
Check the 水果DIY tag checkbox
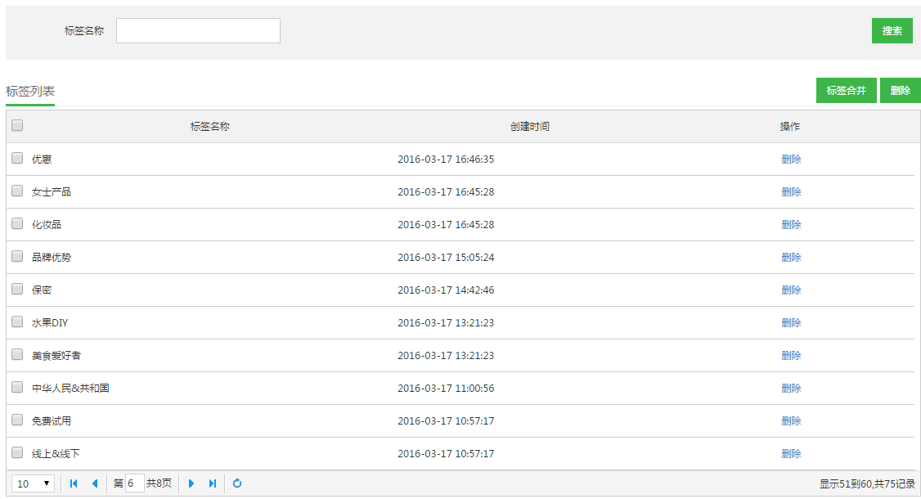[17, 322]
